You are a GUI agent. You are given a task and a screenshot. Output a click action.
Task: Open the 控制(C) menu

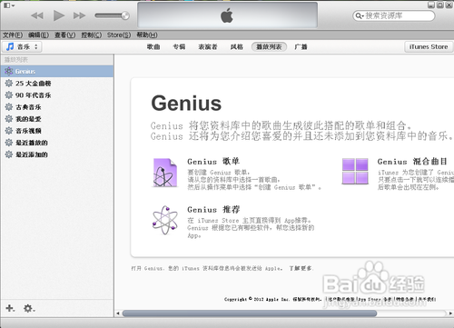point(92,35)
